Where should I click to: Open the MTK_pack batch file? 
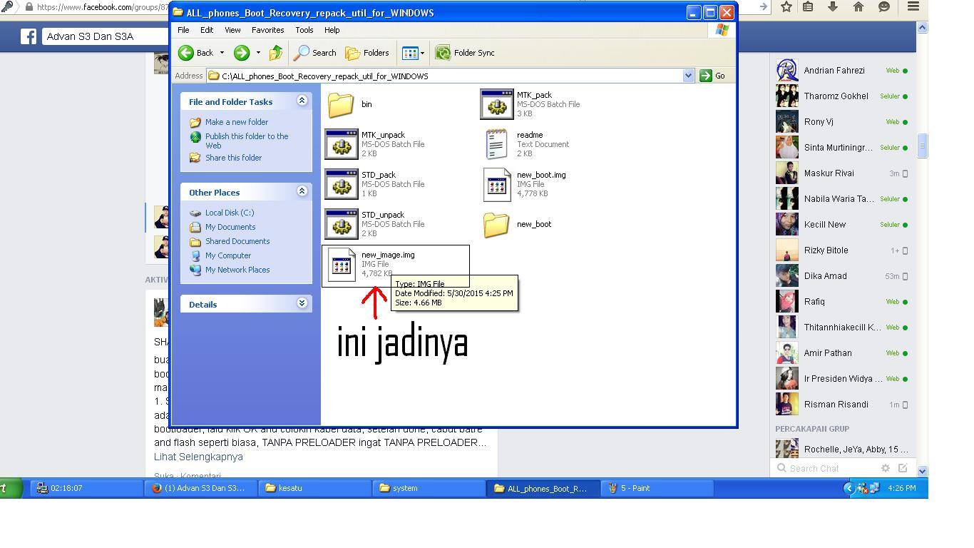coord(496,103)
